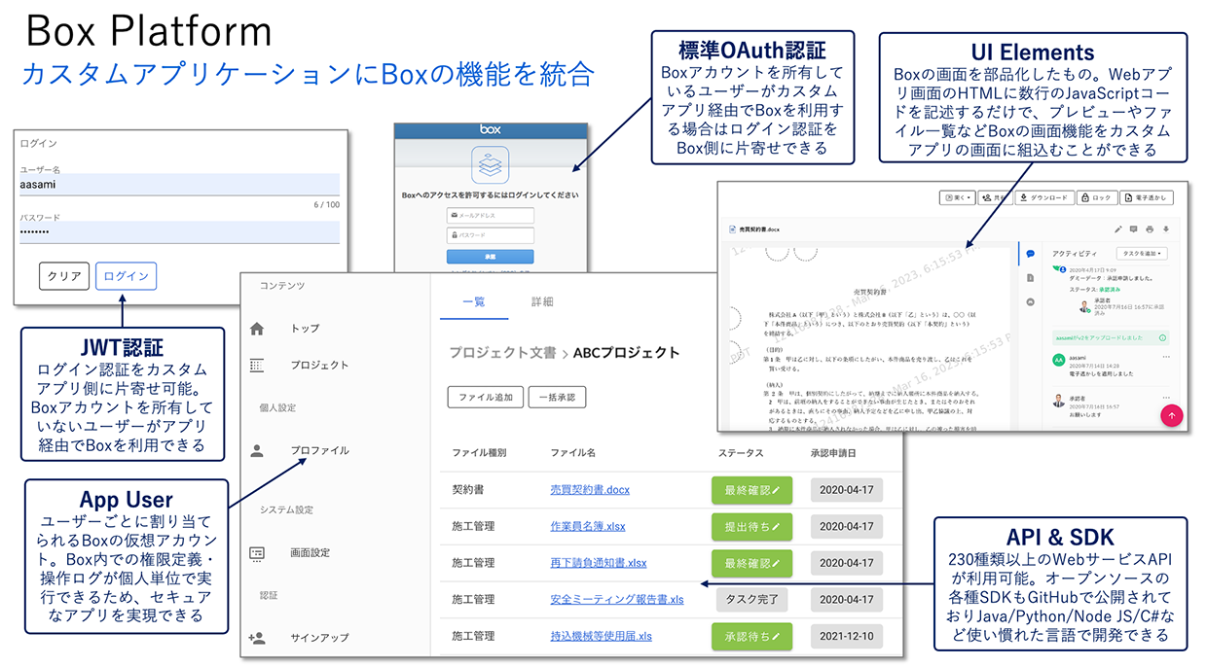Click the blue 承認 button in Box login
1207x667 pixels.
(x=490, y=257)
